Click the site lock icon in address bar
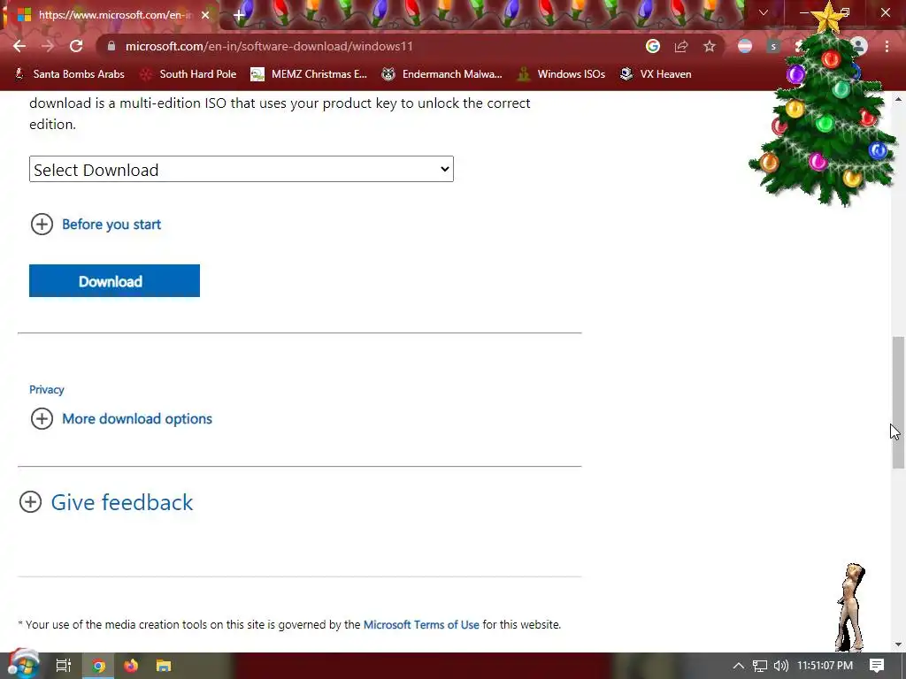Image resolution: width=906 pixels, height=679 pixels. pyautogui.click(x=111, y=46)
